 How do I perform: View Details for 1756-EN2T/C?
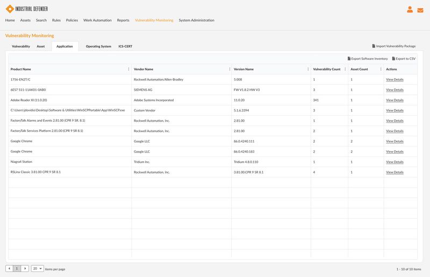pos(395,80)
